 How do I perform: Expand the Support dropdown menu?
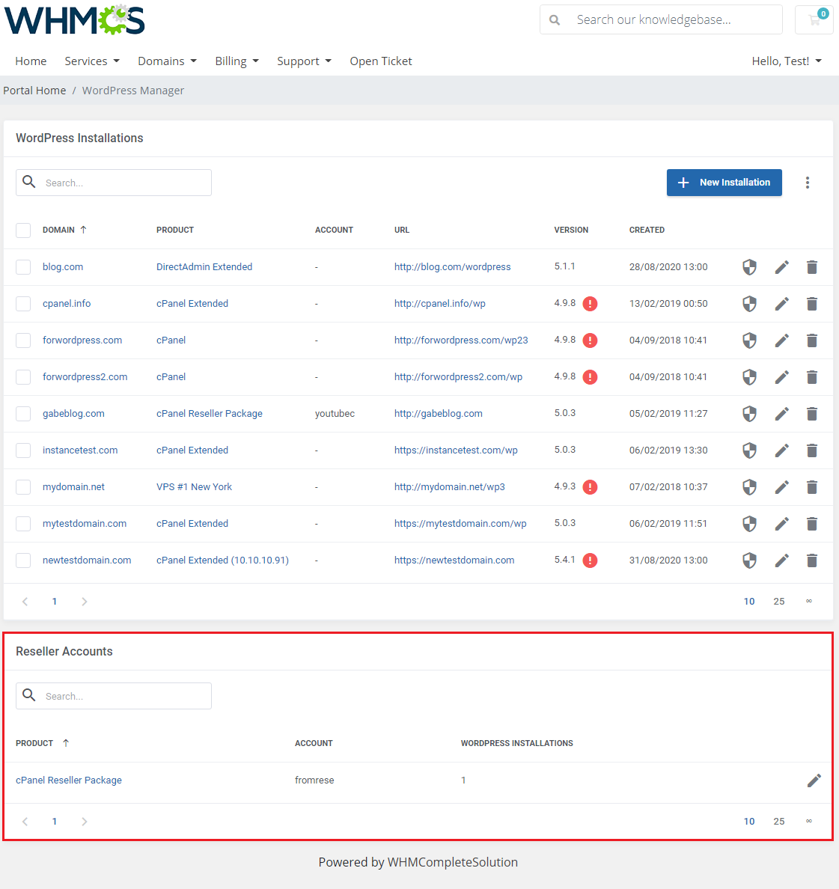click(x=304, y=61)
